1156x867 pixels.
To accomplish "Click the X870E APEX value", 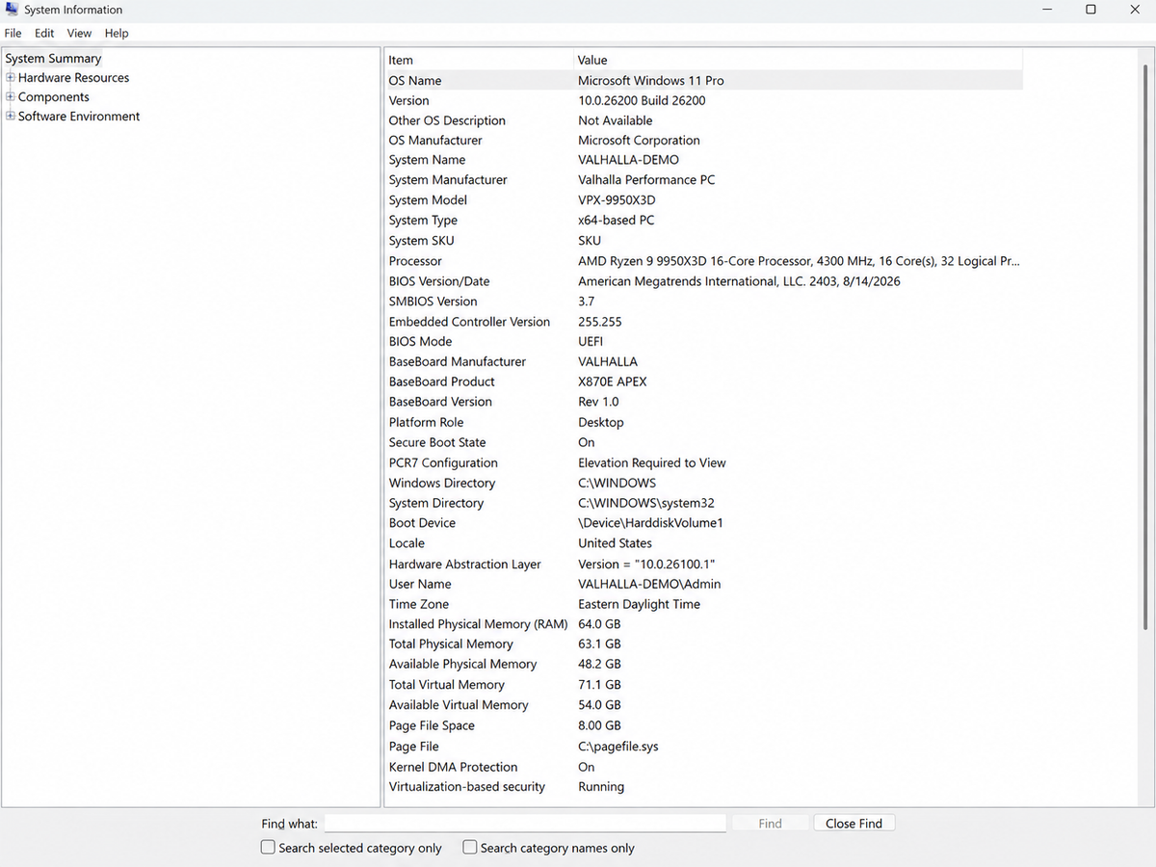I will pyautogui.click(x=613, y=381).
